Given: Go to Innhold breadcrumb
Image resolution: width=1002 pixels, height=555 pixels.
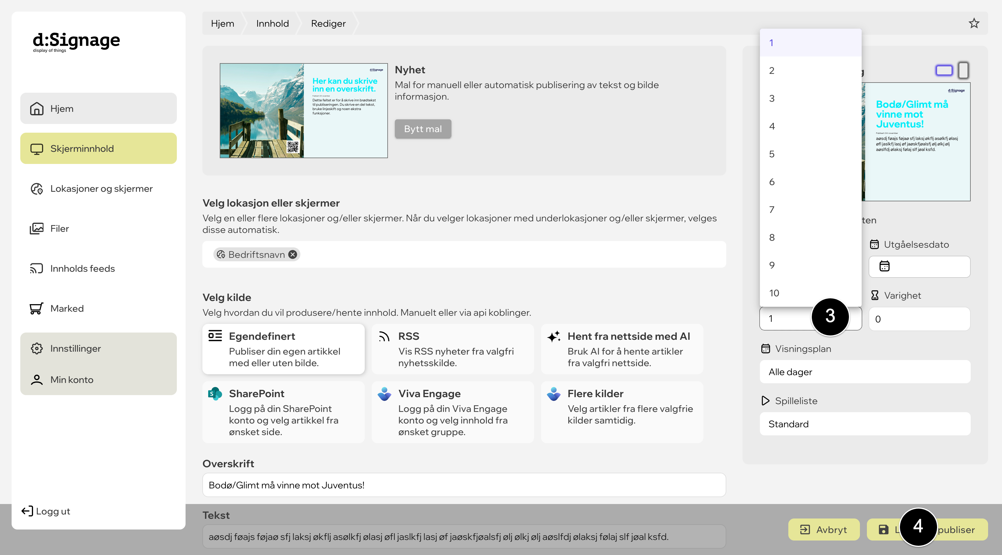Looking at the screenshot, I should [272, 23].
